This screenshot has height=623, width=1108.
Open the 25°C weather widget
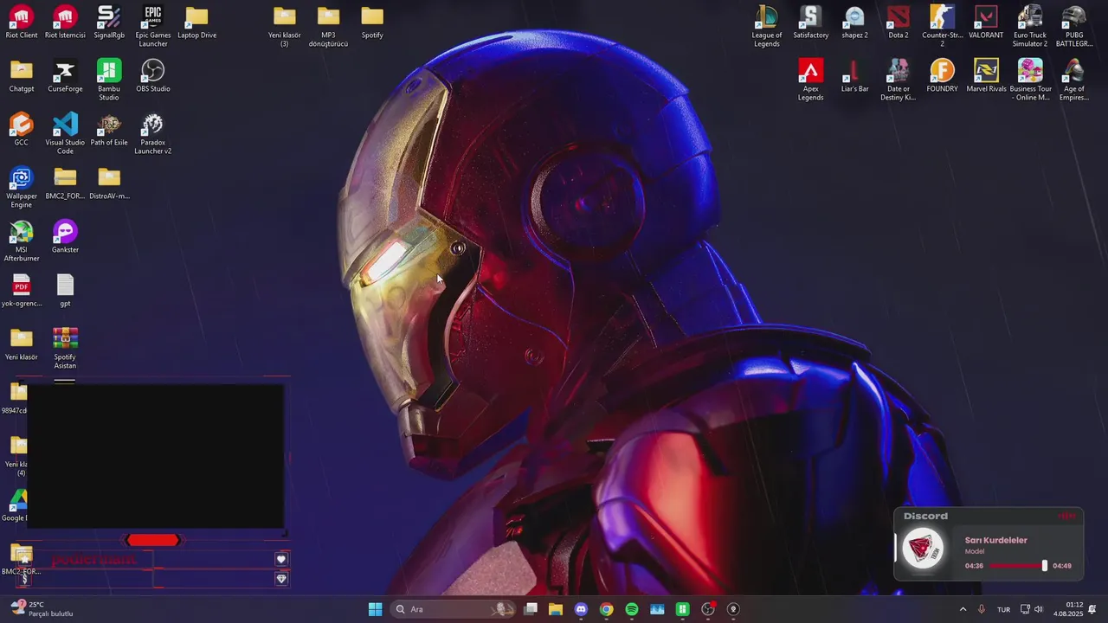(42, 609)
